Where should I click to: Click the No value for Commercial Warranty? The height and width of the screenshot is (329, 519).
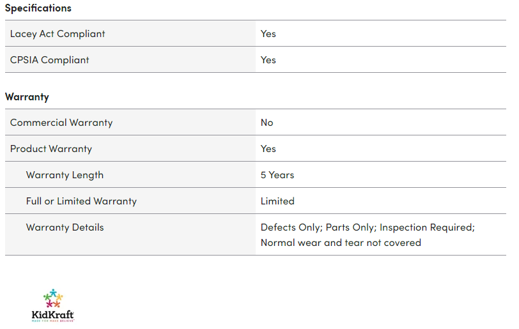pyautogui.click(x=267, y=122)
